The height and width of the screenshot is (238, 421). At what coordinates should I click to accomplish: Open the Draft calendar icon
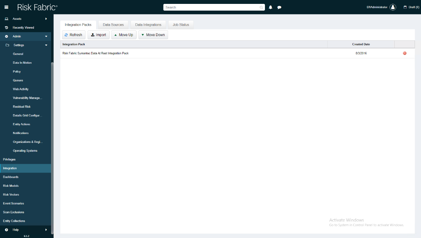405,7
